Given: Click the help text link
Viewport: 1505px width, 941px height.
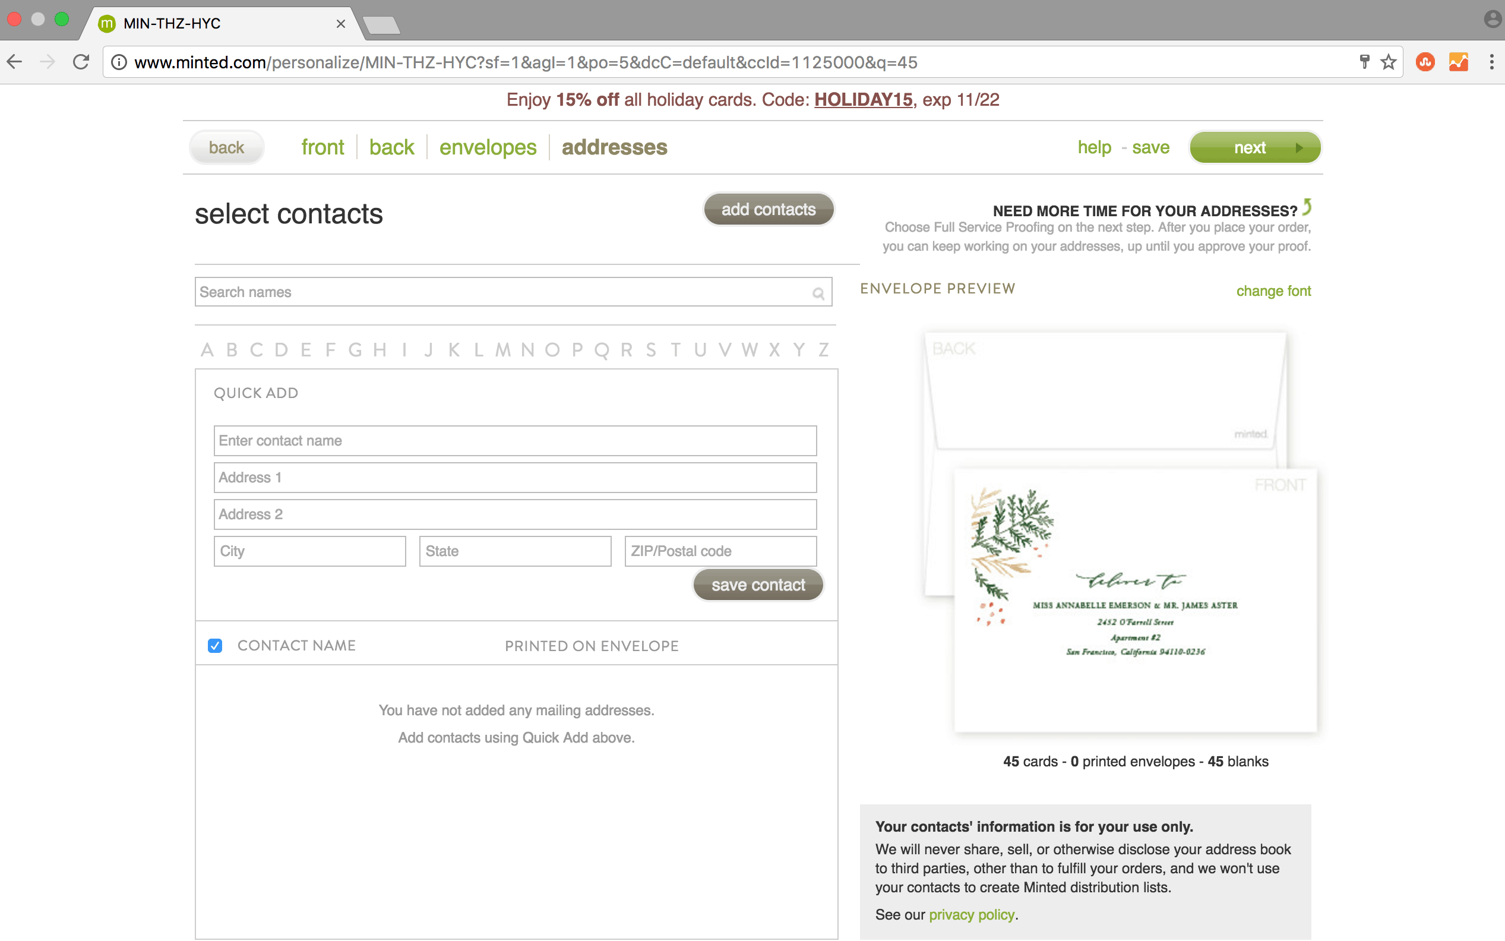Looking at the screenshot, I should (x=1093, y=147).
